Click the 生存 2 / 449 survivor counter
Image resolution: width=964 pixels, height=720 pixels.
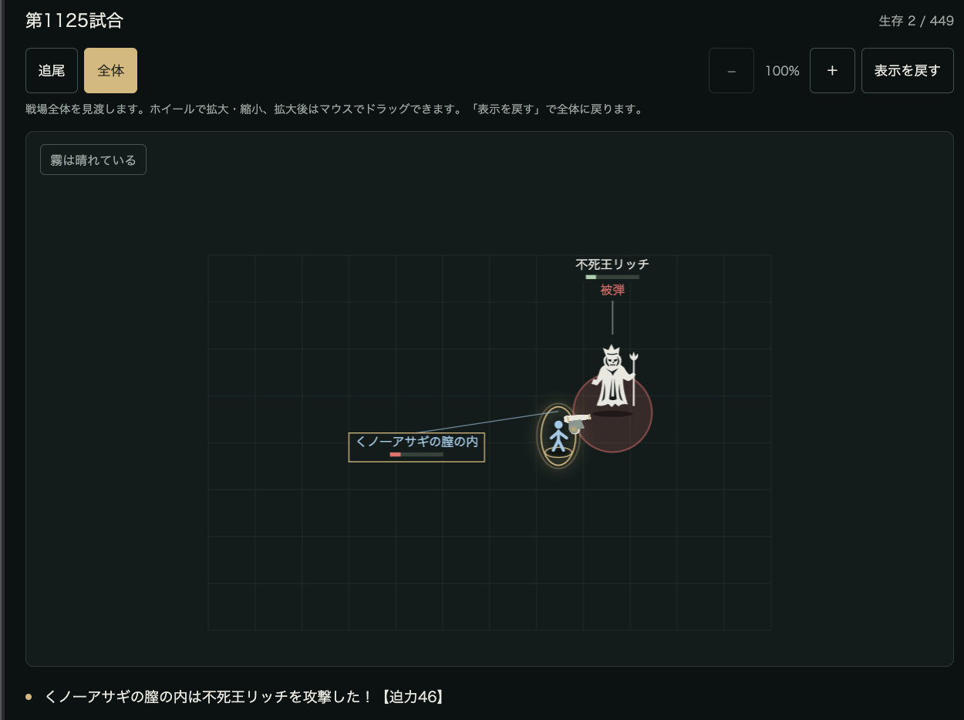coord(916,21)
